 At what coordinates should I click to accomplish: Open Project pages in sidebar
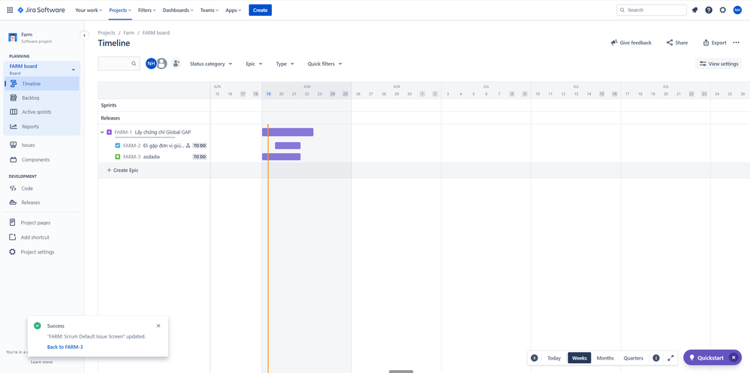pos(42,222)
